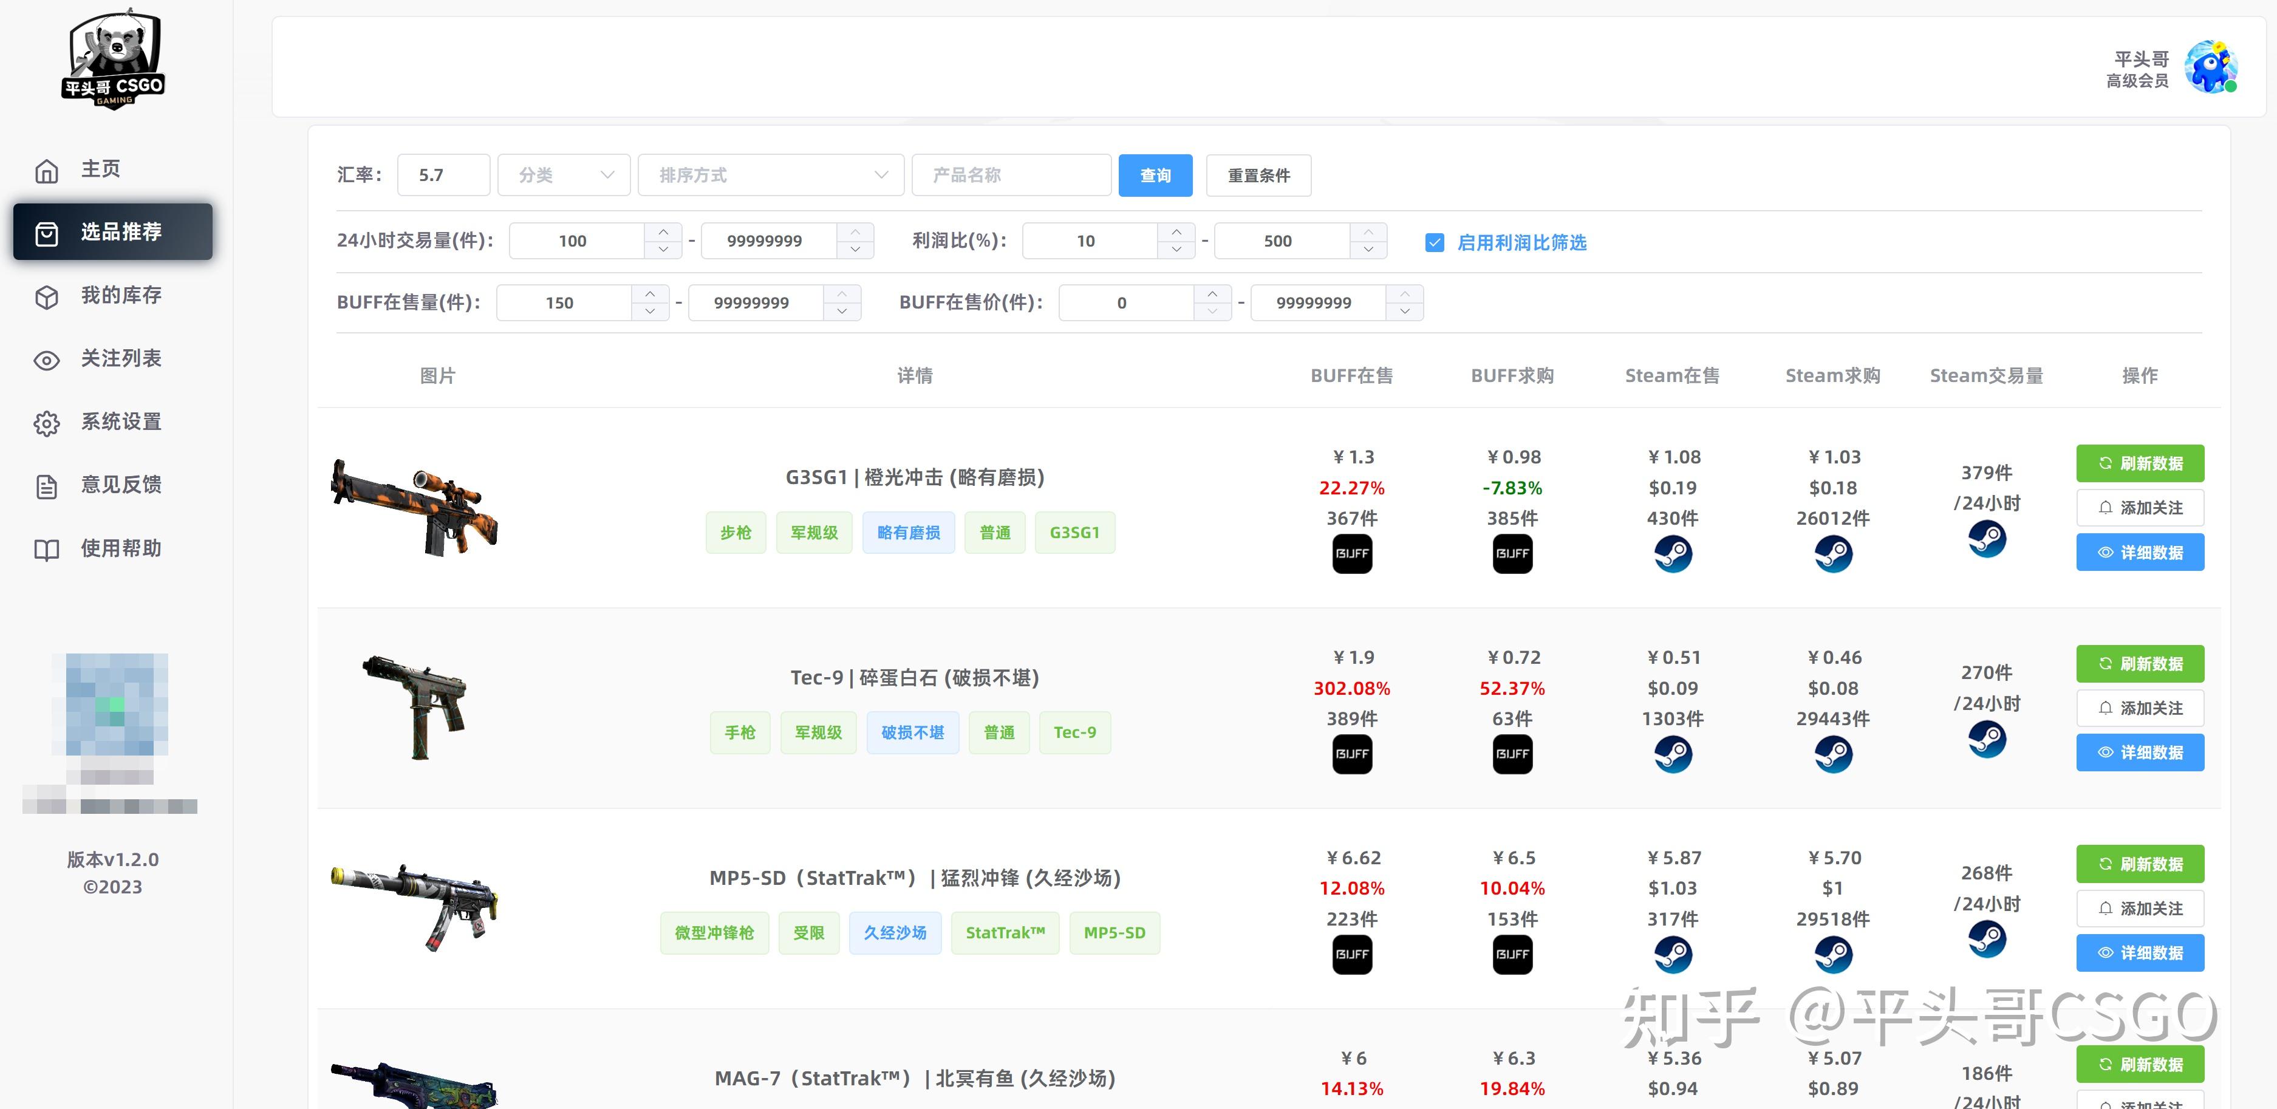The height and width of the screenshot is (1109, 2277).
Task: Open Steam在售 icon for Tec-9 row
Action: (x=1673, y=754)
